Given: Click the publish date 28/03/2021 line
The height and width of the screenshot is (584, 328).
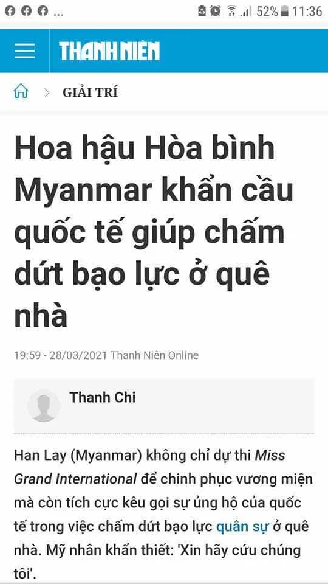Looking at the screenshot, I should pyautogui.click(x=106, y=355).
